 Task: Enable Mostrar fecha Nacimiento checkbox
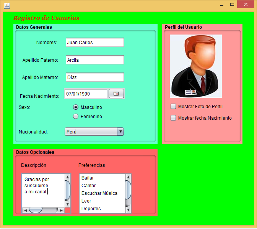click(x=173, y=118)
